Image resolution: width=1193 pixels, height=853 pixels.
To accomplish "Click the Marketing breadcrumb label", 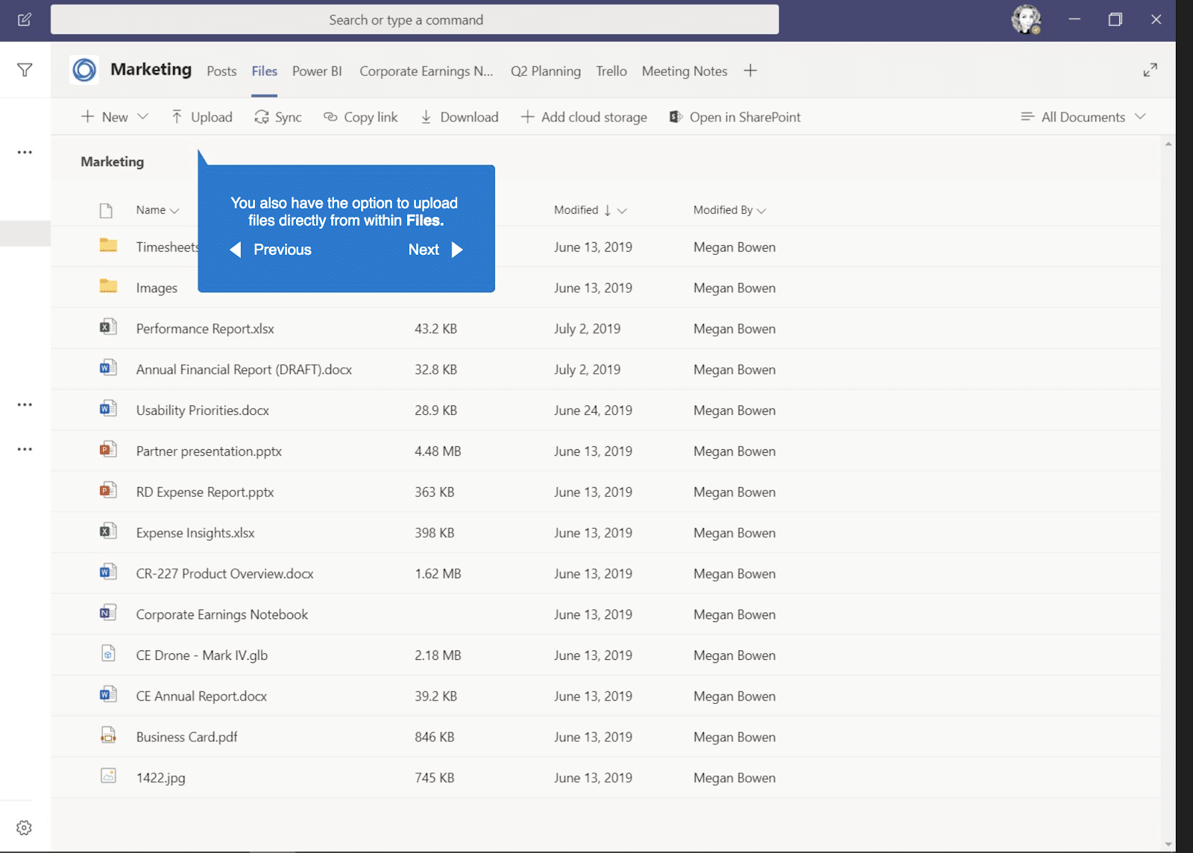I will [x=112, y=162].
